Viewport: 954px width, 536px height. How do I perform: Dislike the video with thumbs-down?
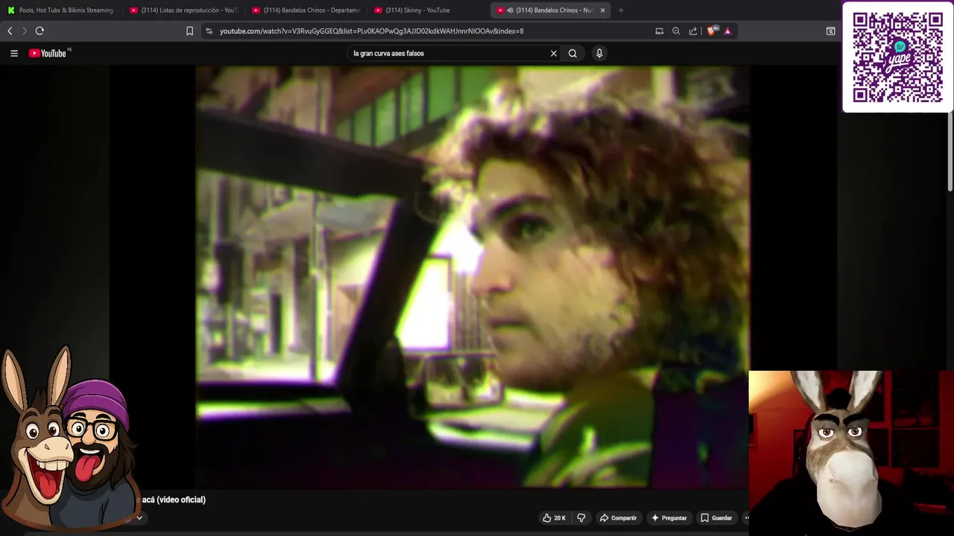point(581,518)
